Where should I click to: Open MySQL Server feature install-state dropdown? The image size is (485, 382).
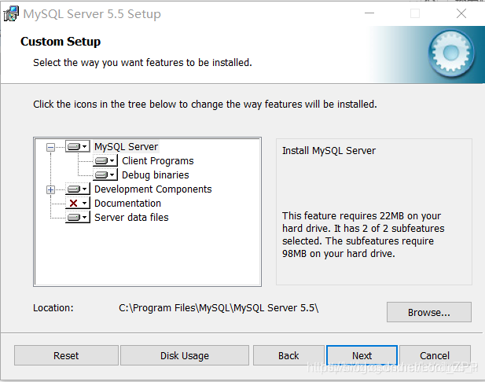pos(78,146)
